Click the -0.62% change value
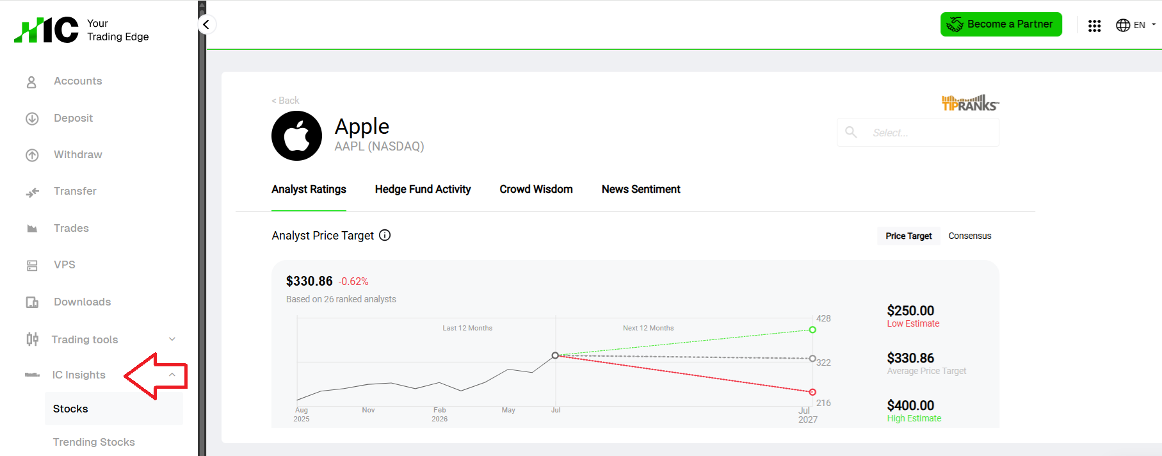Screen dimensions: 1162x456 tap(353, 282)
